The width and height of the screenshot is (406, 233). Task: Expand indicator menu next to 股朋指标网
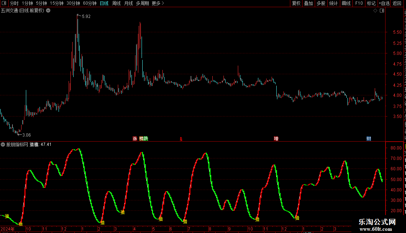pos(3,145)
